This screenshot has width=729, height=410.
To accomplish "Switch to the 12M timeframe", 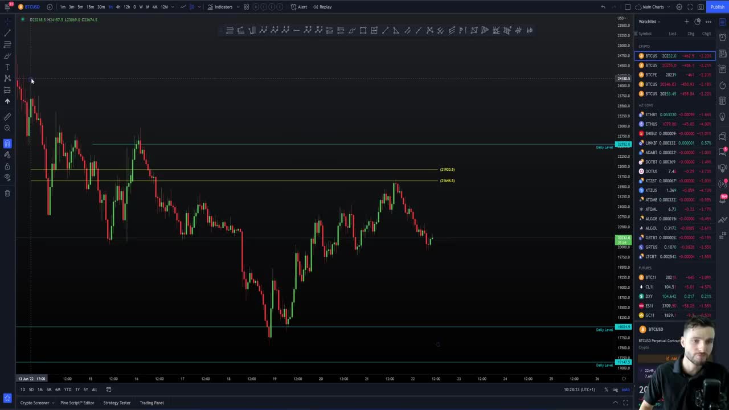I will [x=164, y=7].
